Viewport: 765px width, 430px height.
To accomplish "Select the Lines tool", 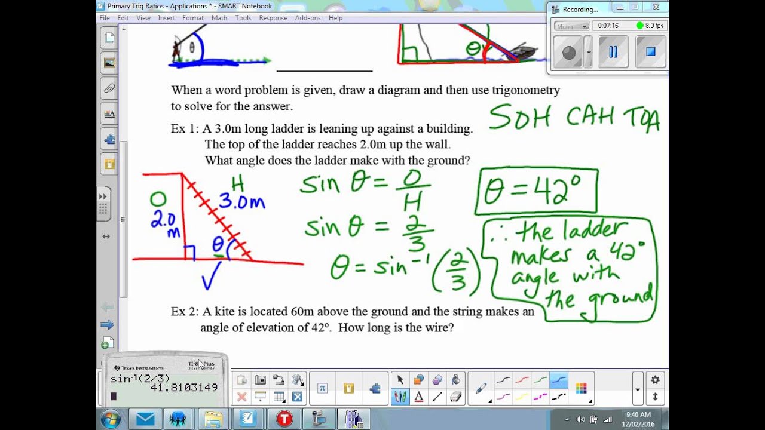I will coord(437,397).
